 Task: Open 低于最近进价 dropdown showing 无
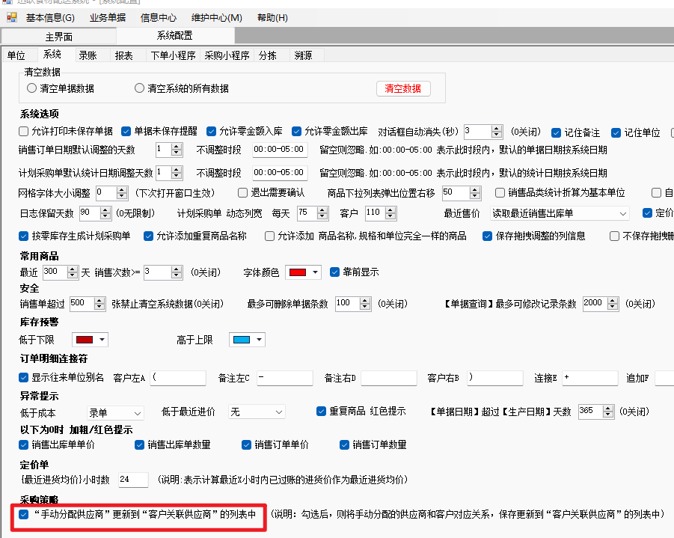tap(257, 412)
